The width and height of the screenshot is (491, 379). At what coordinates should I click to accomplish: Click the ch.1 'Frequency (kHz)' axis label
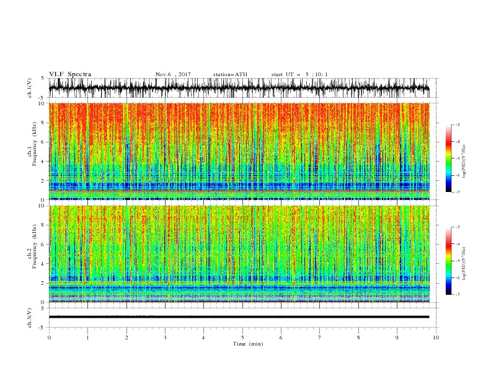click(35, 144)
